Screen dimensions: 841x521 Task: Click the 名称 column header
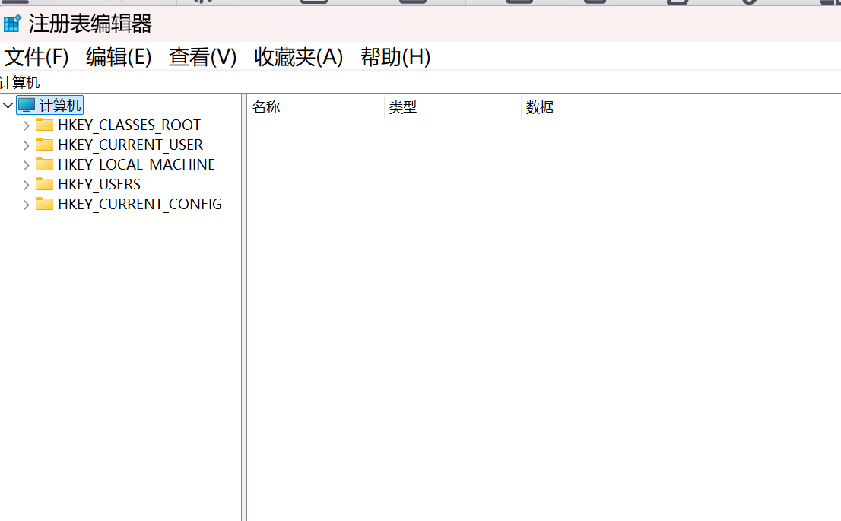coord(316,107)
